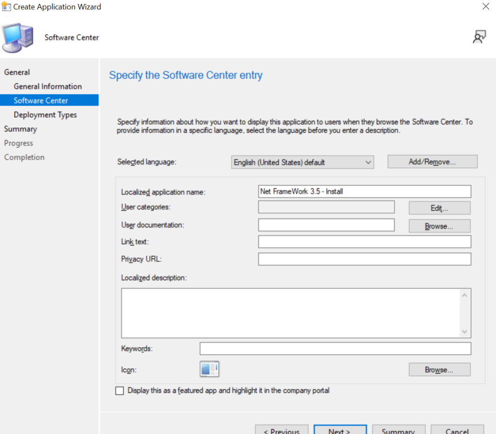Click the 'Specify the Software Center entry' heading
Viewport: 496px width, 434px height.
coord(186,75)
